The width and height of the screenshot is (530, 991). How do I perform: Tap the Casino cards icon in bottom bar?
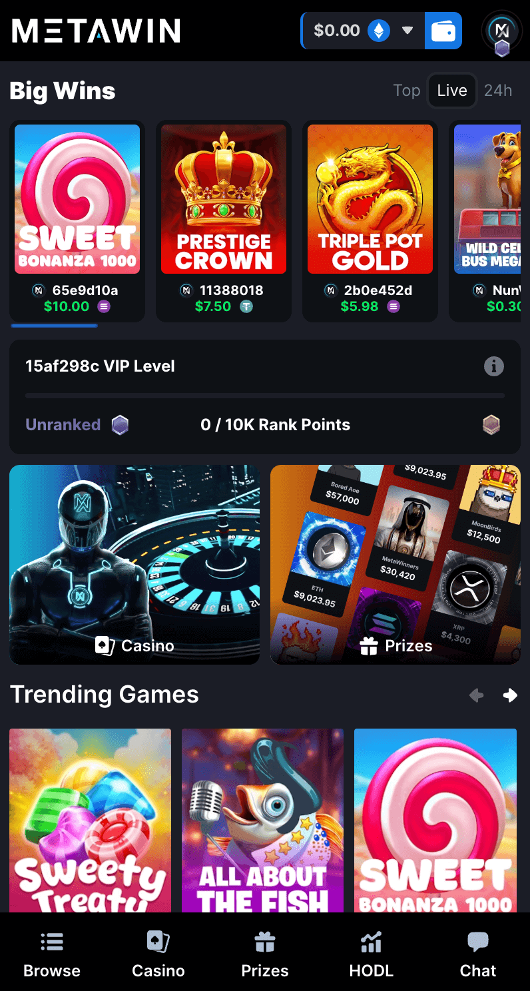click(x=158, y=942)
